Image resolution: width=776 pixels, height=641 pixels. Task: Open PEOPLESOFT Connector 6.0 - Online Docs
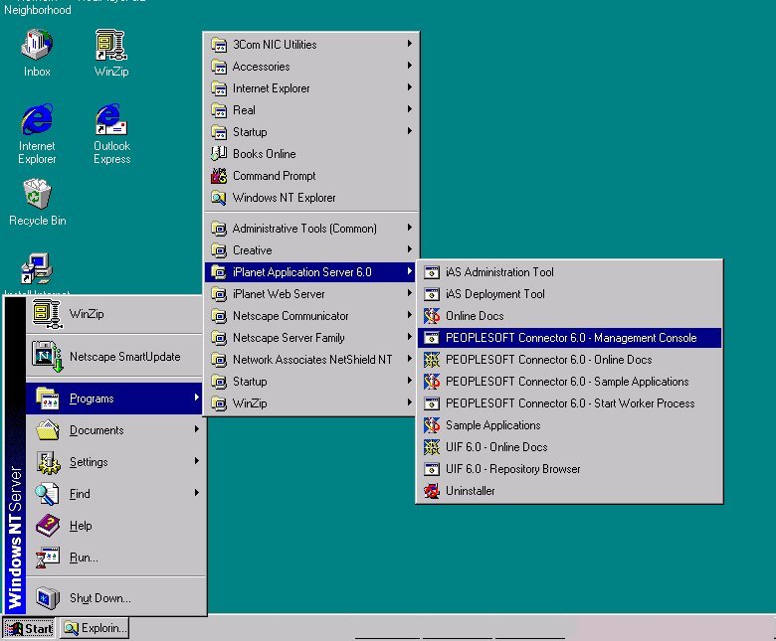tap(569, 360)
